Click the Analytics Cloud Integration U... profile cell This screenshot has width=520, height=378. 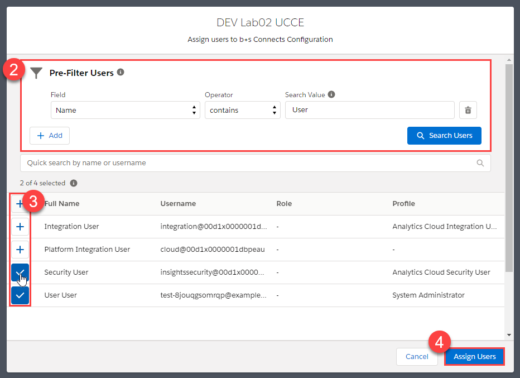pos(445,227)
